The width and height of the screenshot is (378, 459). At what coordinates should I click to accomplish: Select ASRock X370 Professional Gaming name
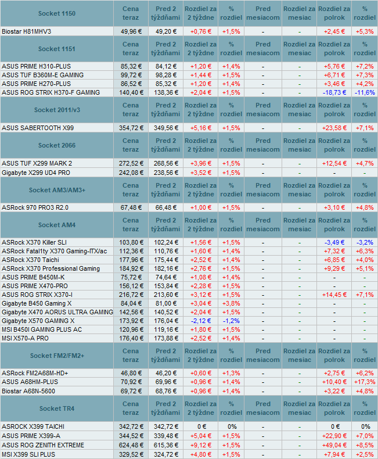coord(51,269)
